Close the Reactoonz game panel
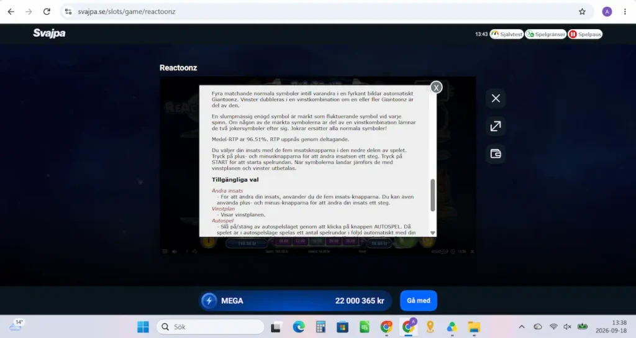The width and height of the screenshot is (636, 338). pos(496,98)
